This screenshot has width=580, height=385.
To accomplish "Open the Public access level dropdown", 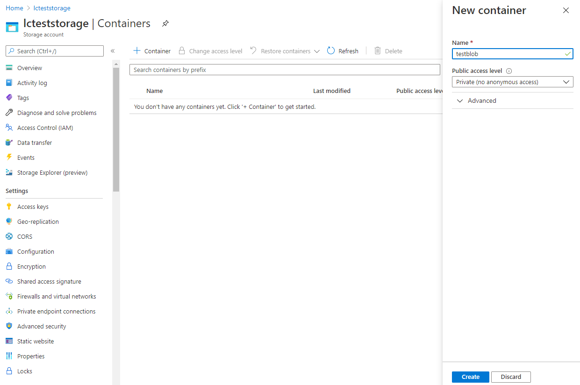I will [x=512, y=82].
